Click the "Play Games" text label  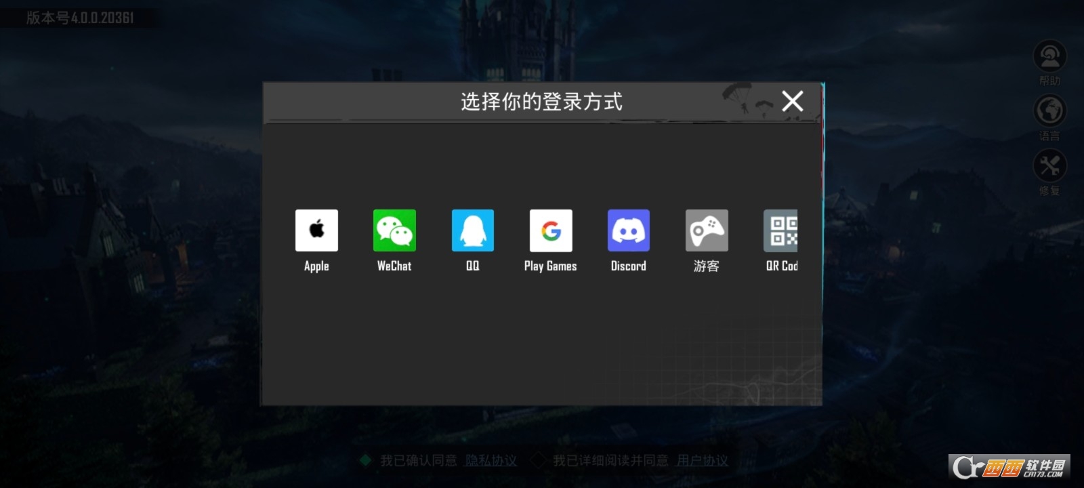tap(550, 266)
